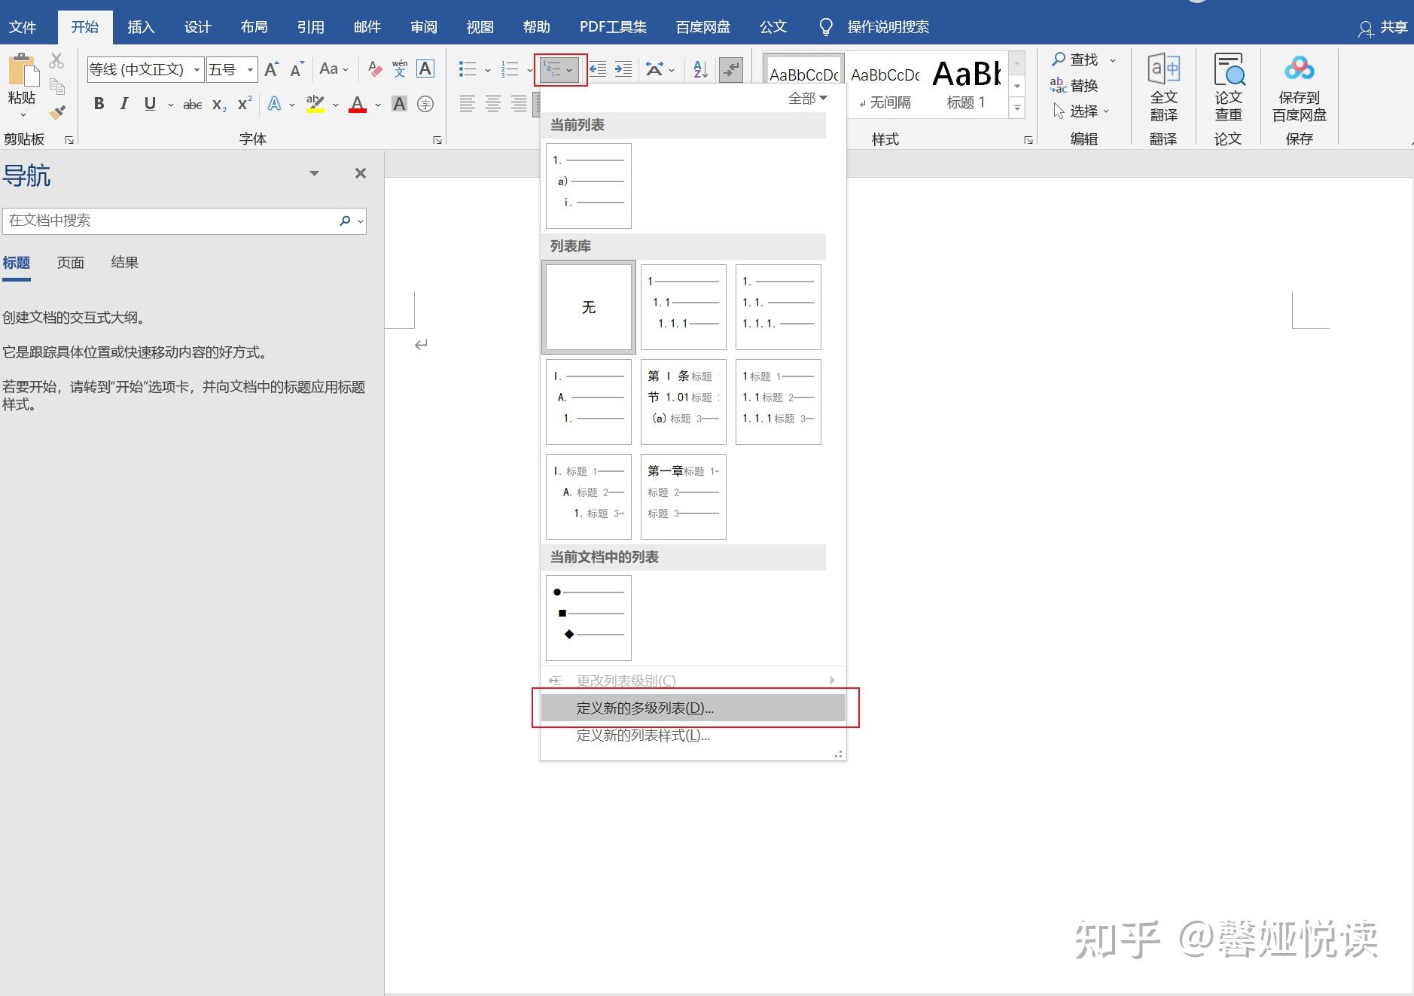Click the Sort A-Z icon
Image resolution: width=1414 pixels, height=996 pixels.
tap(701, 70)
